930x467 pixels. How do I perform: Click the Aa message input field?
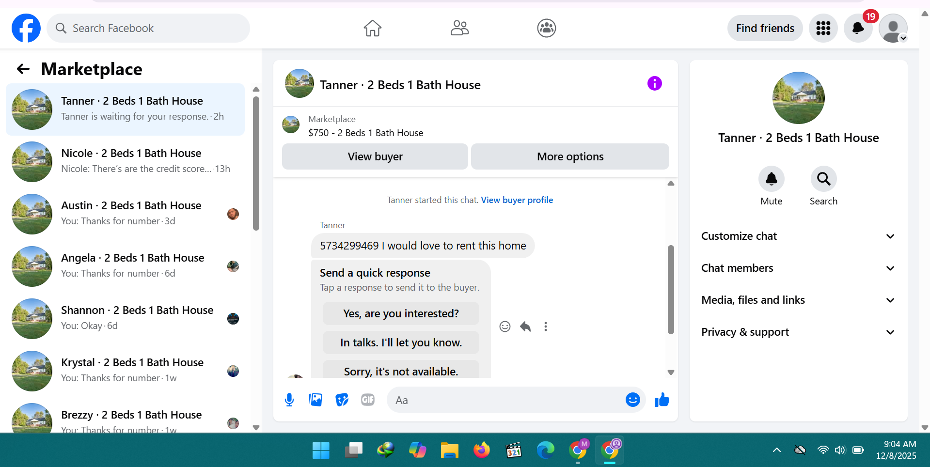coord(506,400)
